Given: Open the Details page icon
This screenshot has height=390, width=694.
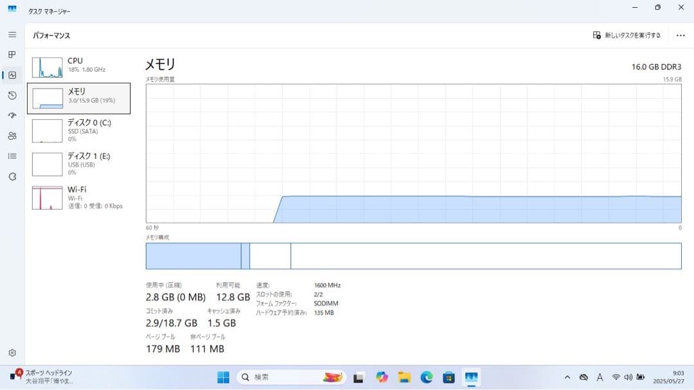Looking at the screenshot, I should pyautogui.click(x=12, y=156).
